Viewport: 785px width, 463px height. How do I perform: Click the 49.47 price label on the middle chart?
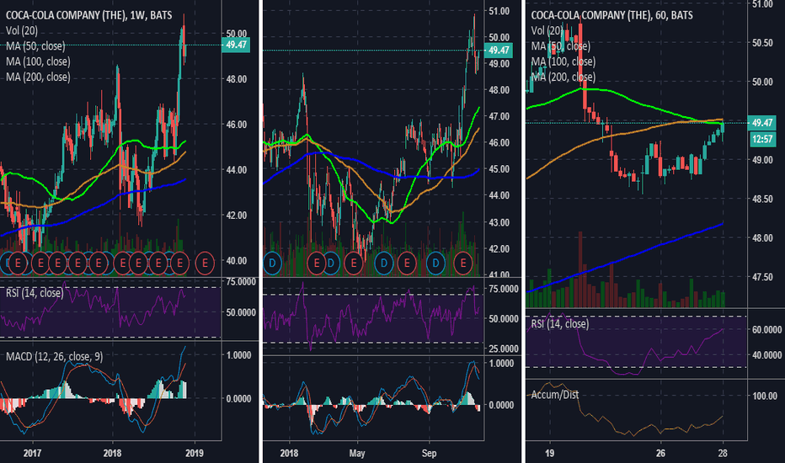(499, 50)
